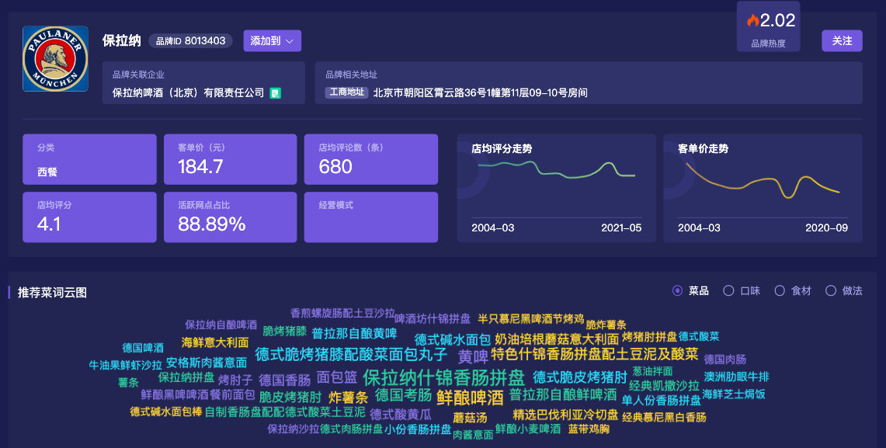Select the 德国考肠 word
This screenshot has width=886, height=448.
click(x=404, y=394)
